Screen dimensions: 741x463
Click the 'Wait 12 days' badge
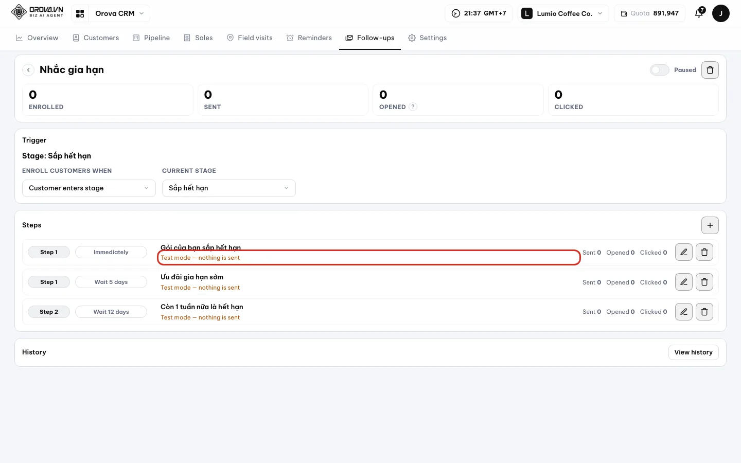111,312
